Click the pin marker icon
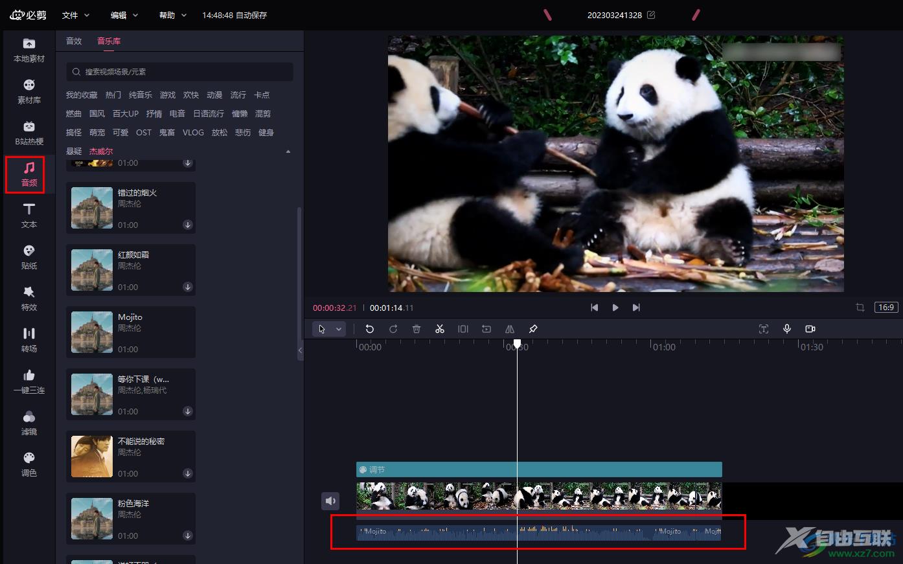Screen dimensions: 903x564 (533, 329)
